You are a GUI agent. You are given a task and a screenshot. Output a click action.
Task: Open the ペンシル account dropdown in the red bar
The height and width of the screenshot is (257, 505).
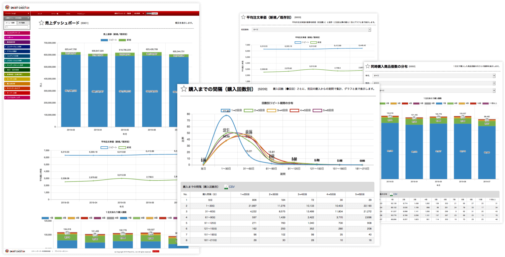click(18, 13)
